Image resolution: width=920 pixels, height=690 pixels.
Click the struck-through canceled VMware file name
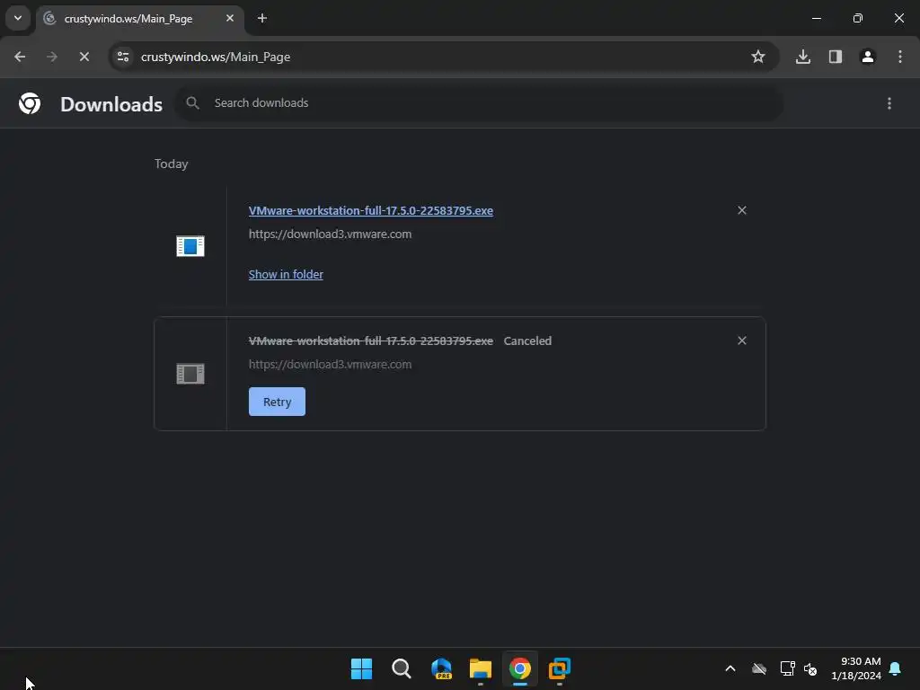pyautogui.click(x=371, y=341)
